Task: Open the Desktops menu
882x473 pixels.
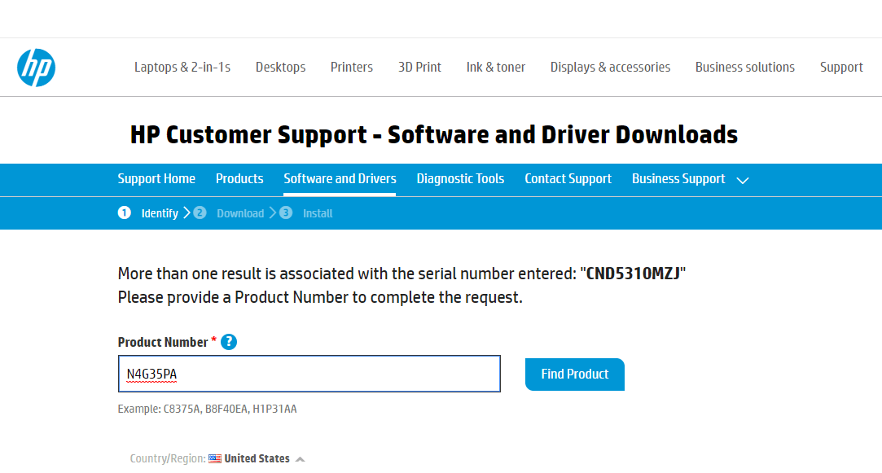Action: pos(280,67)
